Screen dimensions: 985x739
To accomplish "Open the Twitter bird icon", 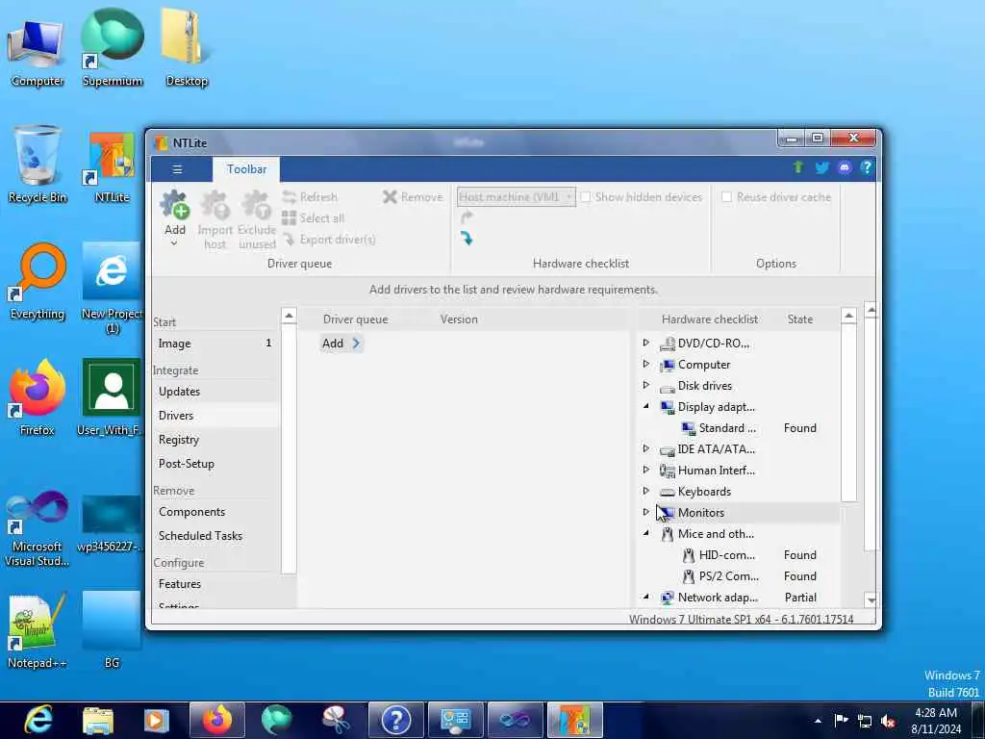I will pos(821,167).
